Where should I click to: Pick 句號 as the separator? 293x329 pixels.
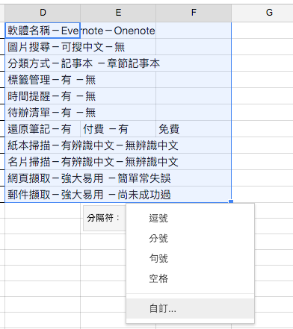pyautogui.click(x=190, y=258)
